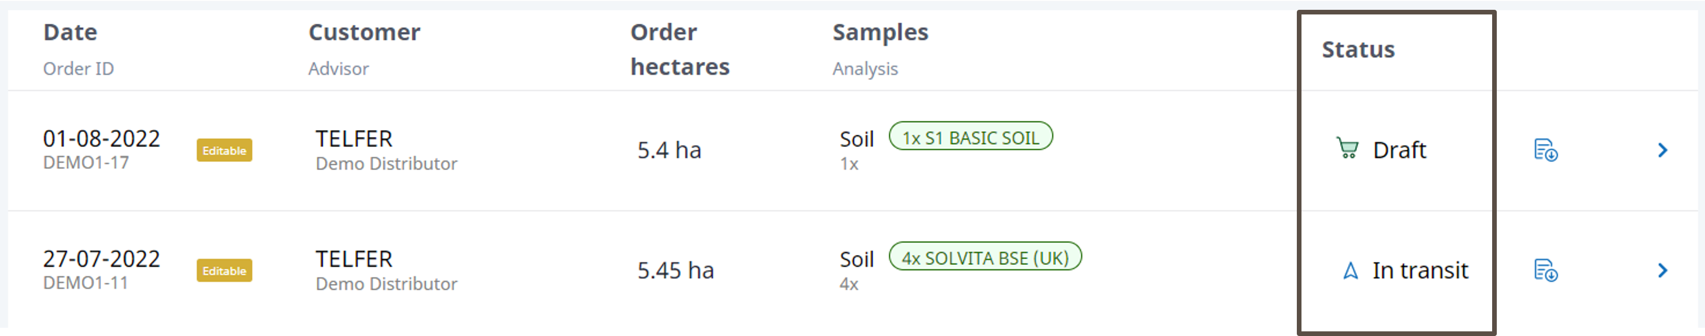1705x336 pixels.
Task: Open order dated 01-08-2022
Action: pos(101,139)
